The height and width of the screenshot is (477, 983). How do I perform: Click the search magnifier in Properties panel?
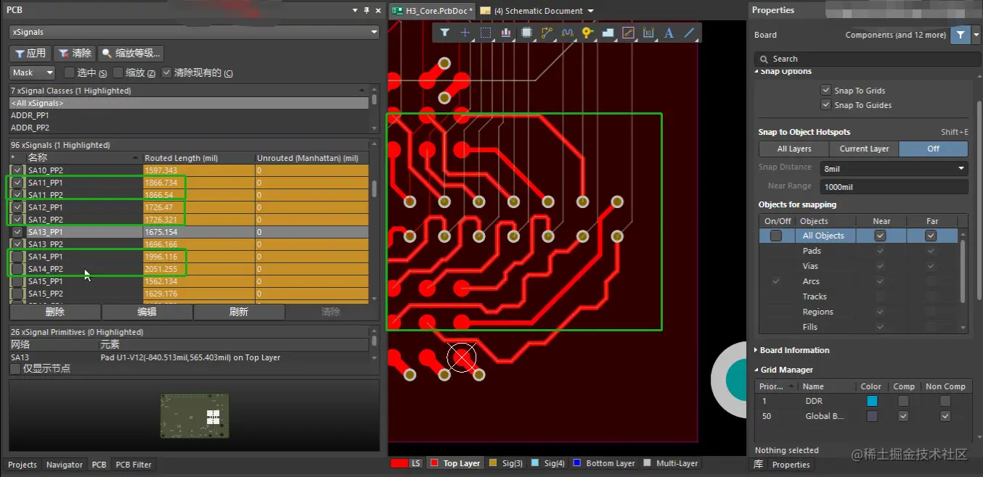pos(764,59)
